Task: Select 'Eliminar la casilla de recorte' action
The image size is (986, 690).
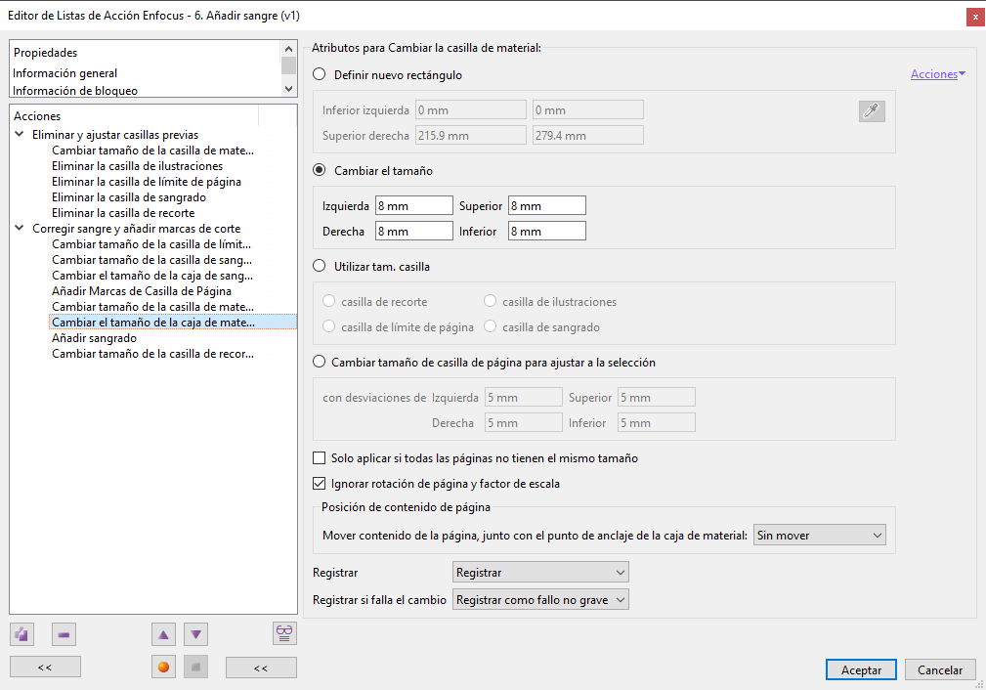Action: (123, 213)
